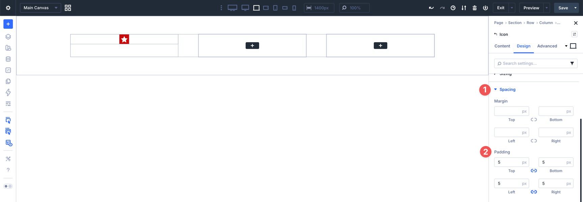Toggle the grid mode cursor icon

point(8,132)
